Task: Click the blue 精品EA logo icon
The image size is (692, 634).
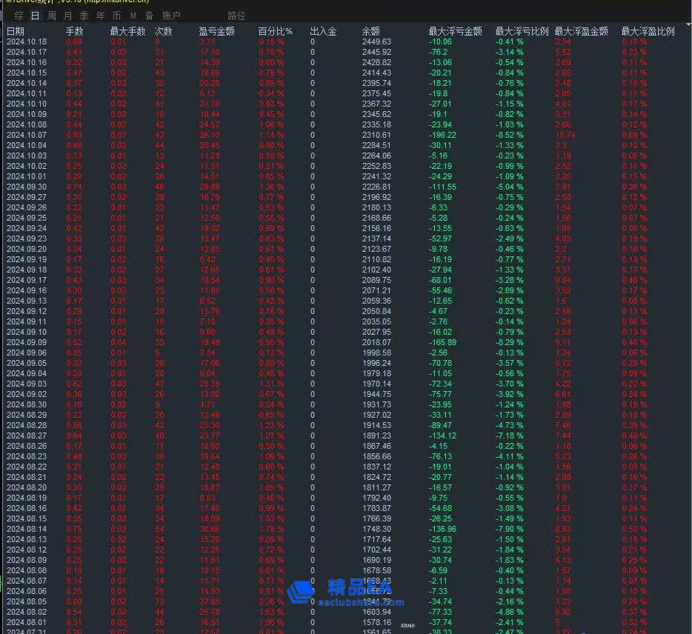Action: [x=302, y=591]
